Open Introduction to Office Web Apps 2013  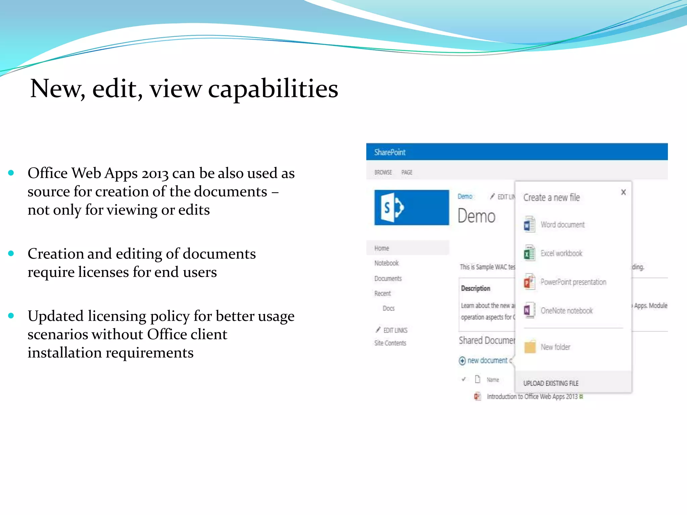click(532, 397)
